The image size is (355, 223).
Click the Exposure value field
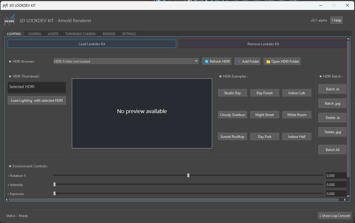[x=336, y=194]
